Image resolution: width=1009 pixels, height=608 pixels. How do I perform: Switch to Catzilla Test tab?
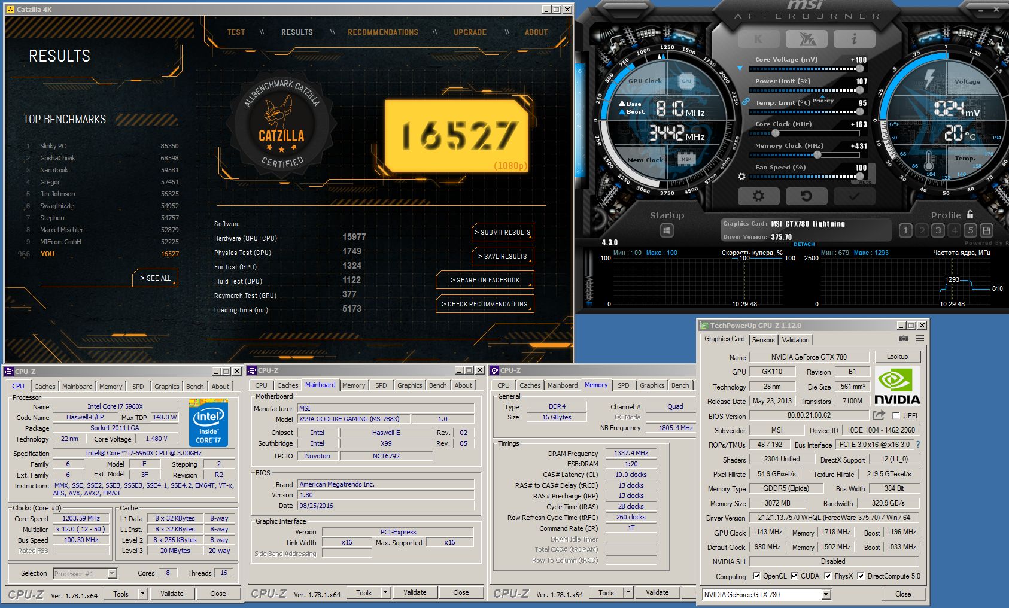click(x=236, y=32)
